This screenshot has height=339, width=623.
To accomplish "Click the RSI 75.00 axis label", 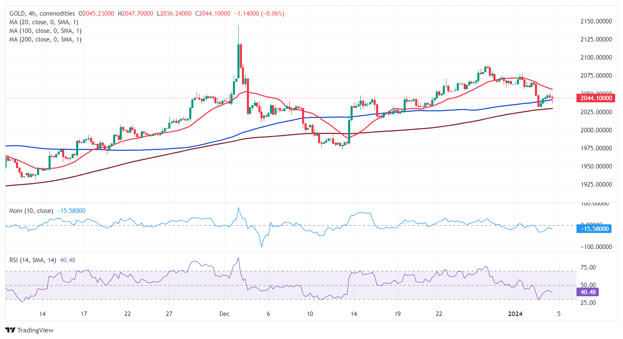I will point(588,268).
